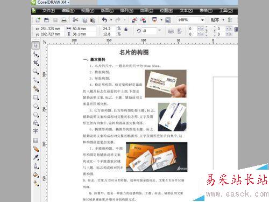Click the Save disk icon

tap(55, 20)
